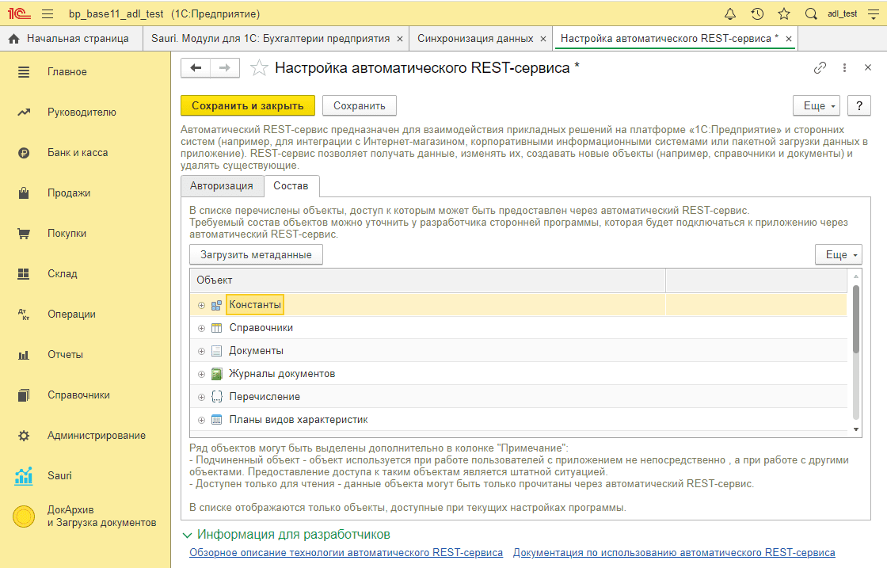The image size is (887, 568).
Task: Open service settings menu at top right
Action: click(874, 14)
